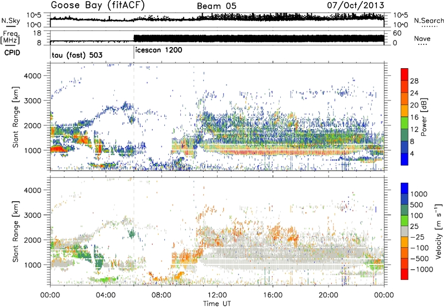Screen dimensions: 444x307
Task: Click the 'Beam 05' label
Action: click(x=216, y=6)
